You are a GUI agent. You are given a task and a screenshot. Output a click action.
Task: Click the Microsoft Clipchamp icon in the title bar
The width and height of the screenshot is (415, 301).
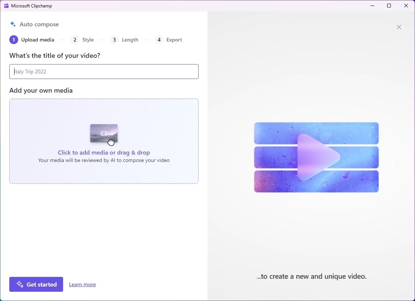(6, 6)
